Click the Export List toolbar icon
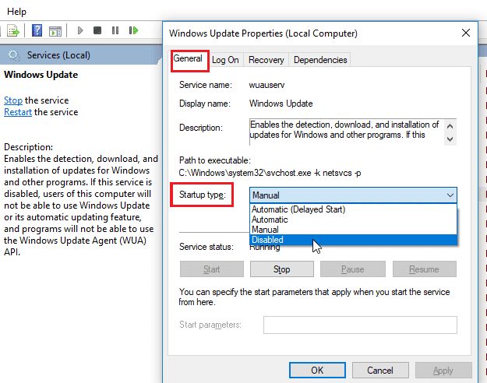 (13, 30)
